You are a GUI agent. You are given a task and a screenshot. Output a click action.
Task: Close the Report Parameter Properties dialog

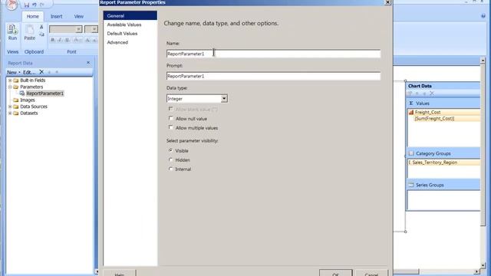coord(387,2)
